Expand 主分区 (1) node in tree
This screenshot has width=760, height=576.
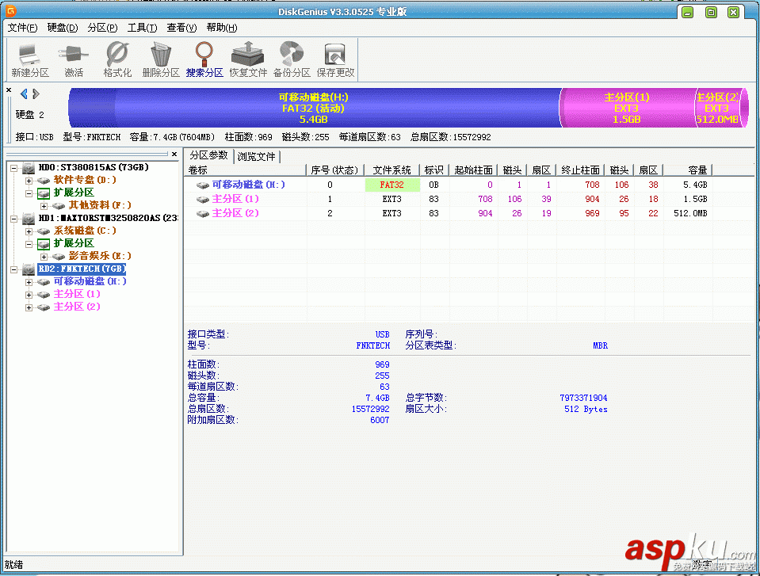click(x=29, y=295)
